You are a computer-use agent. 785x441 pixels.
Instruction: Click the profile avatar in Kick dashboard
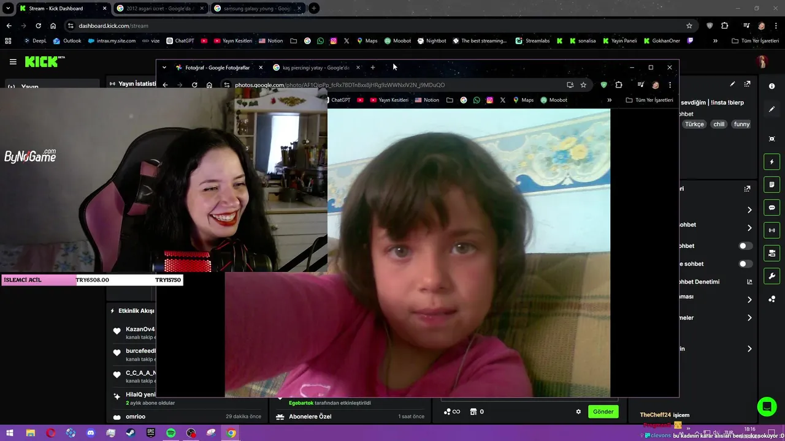click(762, 62)
